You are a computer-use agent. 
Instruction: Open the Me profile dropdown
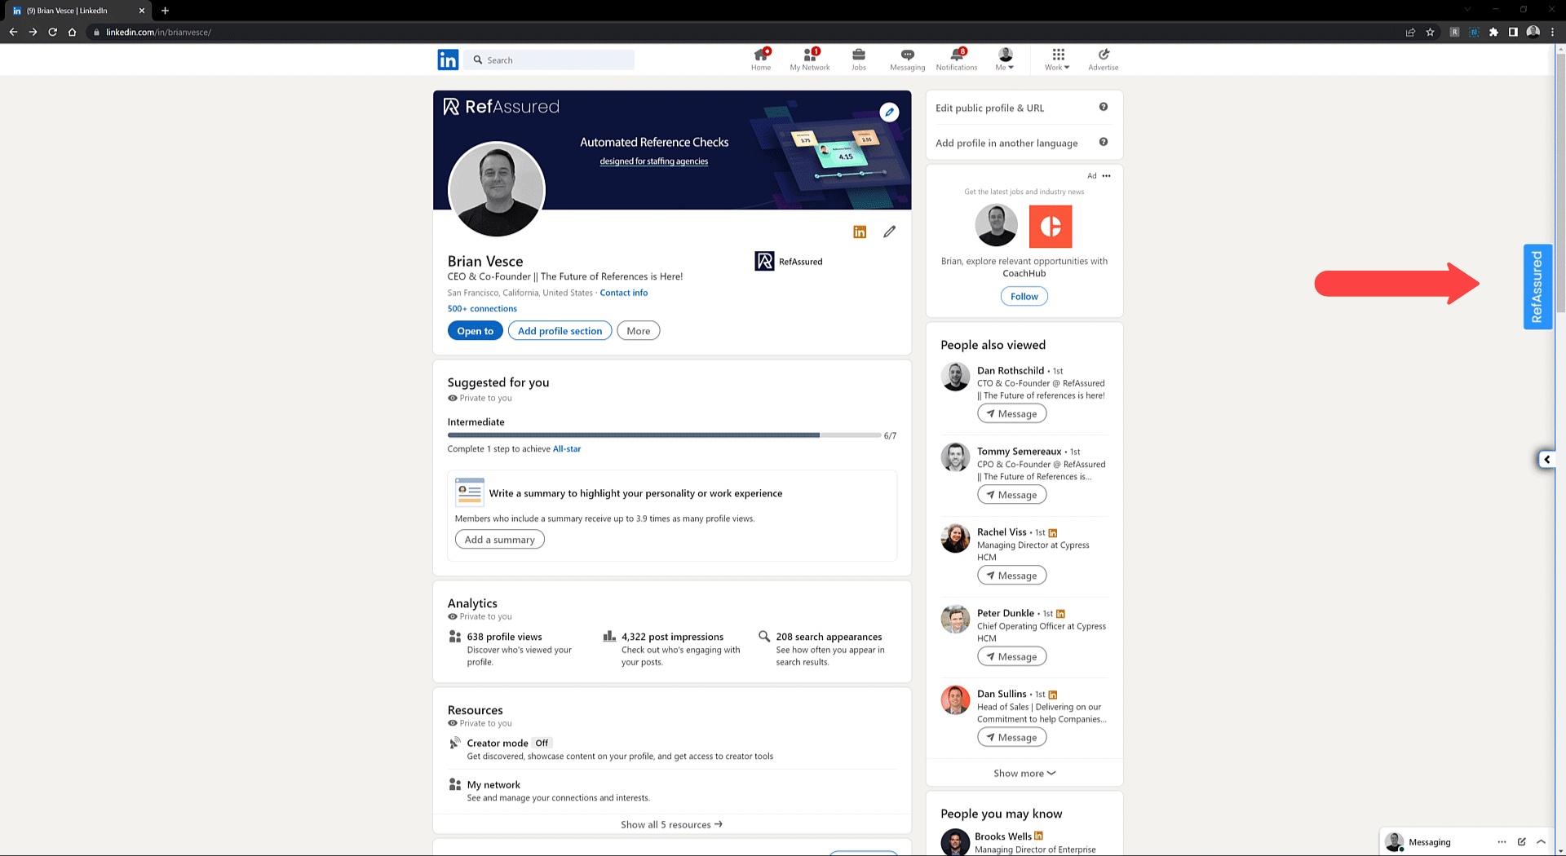1005,60
